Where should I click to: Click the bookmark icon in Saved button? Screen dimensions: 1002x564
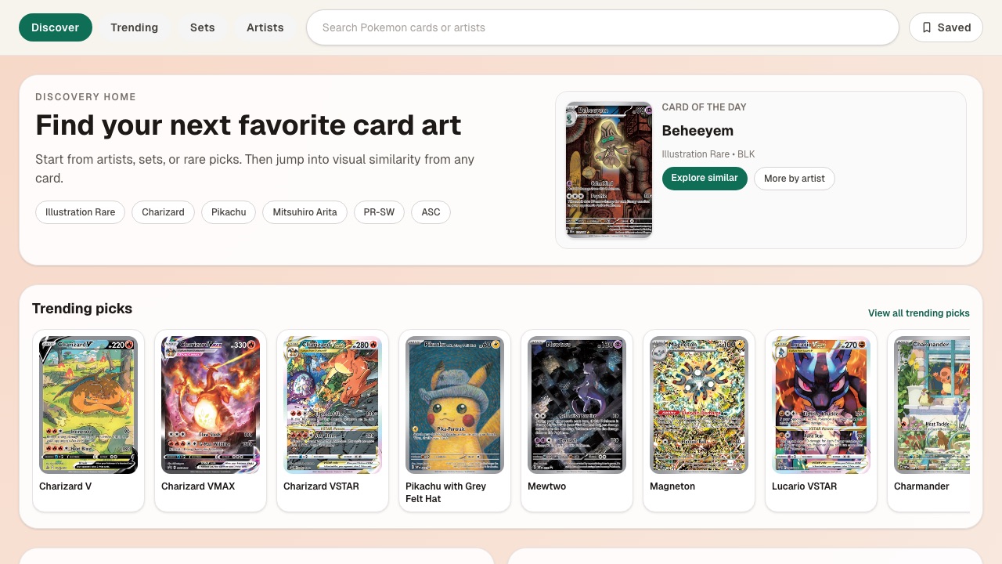click(x=927, y=27)
